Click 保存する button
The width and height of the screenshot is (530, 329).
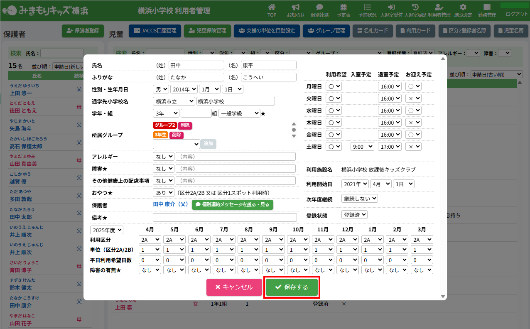click(292, 287)
